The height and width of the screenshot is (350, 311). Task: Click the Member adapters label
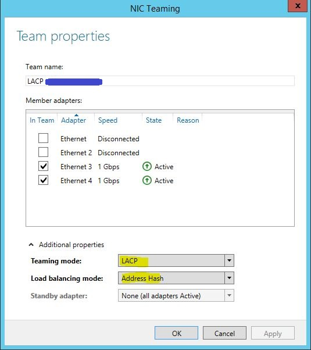click(54, 101)
